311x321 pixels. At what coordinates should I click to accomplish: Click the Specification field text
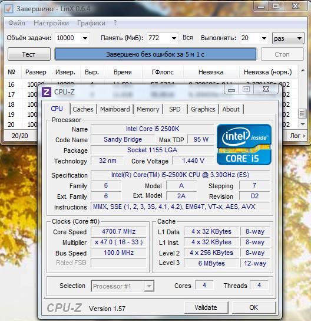point(180,175)
